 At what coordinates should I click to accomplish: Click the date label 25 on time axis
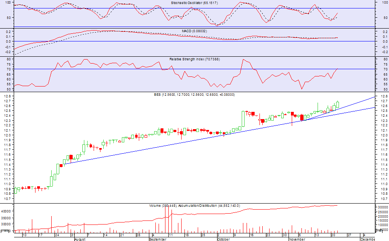(x=203, y=235)
